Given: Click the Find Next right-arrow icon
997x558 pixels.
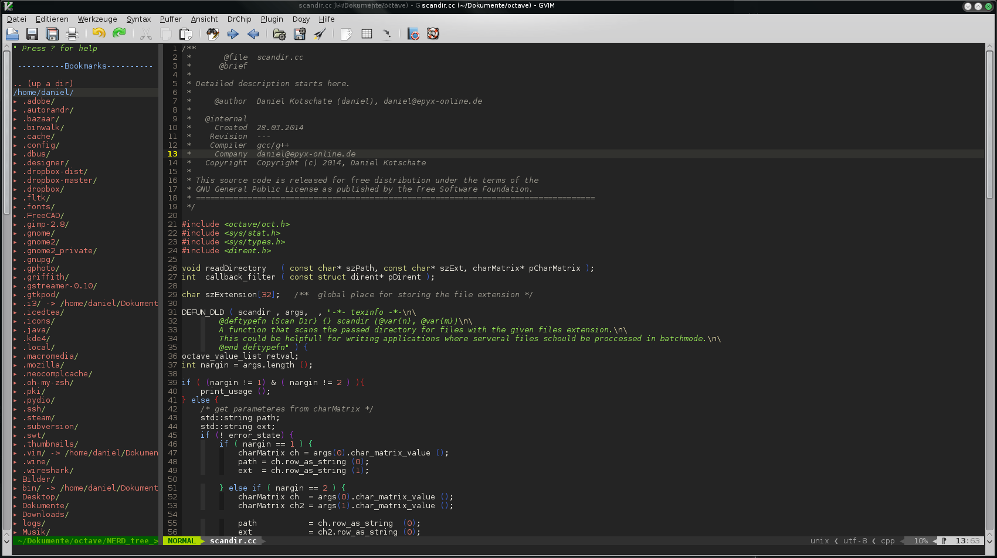Looking at the screenshot, I should [233, 34].
